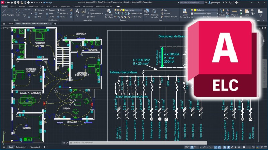Click the Mesurer tool

click(x=234, y=12)
